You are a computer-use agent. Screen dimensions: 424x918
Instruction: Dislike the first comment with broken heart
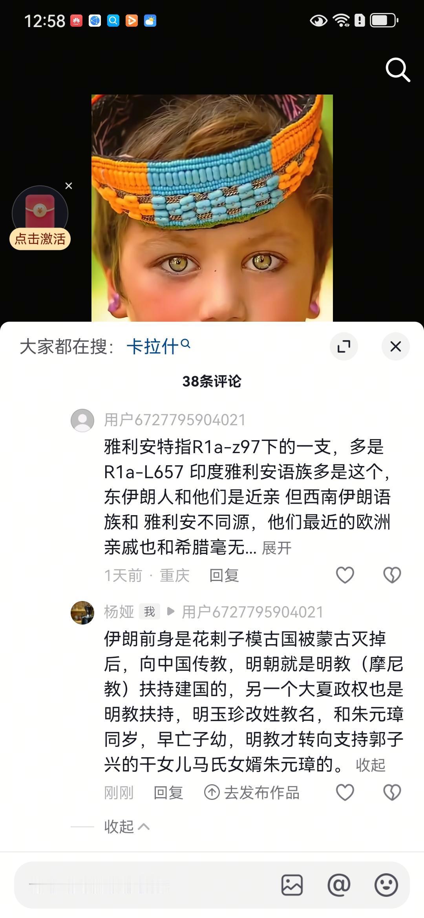pos(392,575)
